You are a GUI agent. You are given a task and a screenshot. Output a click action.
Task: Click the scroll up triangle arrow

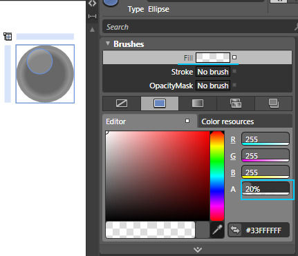pos(92,30)
